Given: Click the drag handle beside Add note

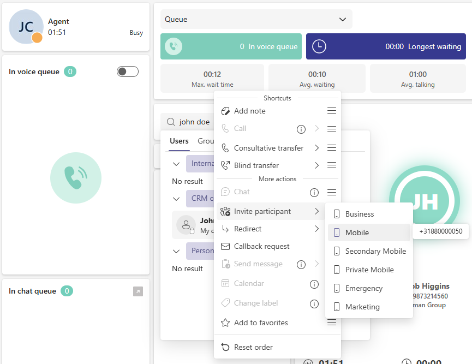Looking at the screenshot, I should (331, 111).
